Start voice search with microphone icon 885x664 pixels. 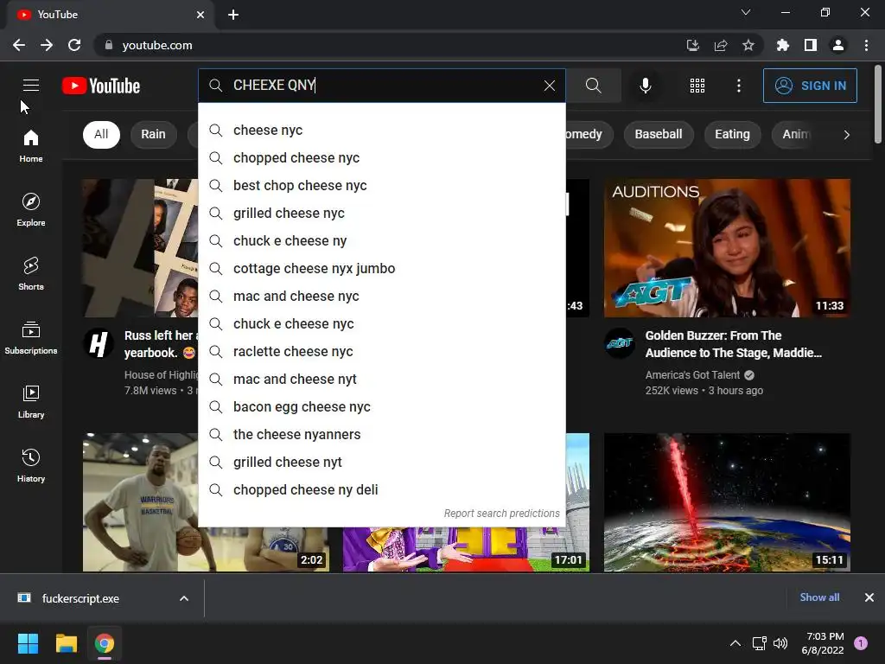[x=645, y=86]
